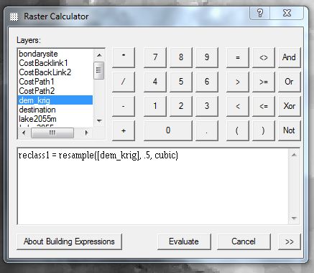314x273 pixels.
Task: Click the Evaluate button
Action: pyautogui.click(x=184, y=241)
